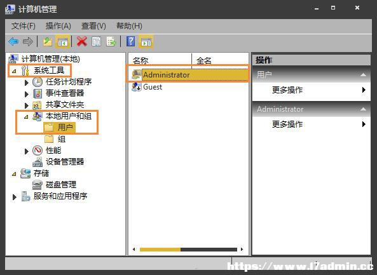Toggle show/hide action pane toolbar button

click(x=146, y=42)
